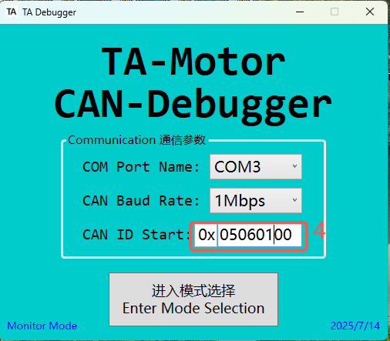Close the TA Debugger window
The width and height of the screenshot is (390, 341).
pos(370,12)
